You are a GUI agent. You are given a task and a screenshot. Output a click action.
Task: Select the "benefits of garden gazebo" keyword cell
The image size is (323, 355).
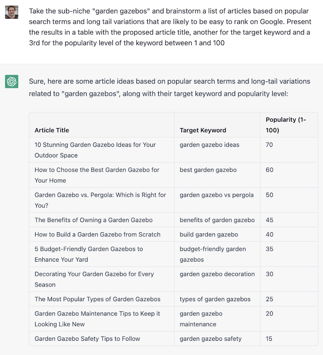point(217,220)
